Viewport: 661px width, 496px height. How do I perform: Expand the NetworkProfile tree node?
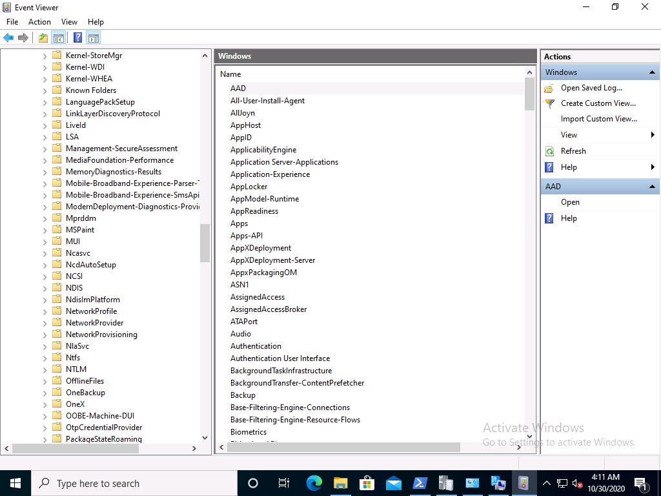(x=45, y=311)
